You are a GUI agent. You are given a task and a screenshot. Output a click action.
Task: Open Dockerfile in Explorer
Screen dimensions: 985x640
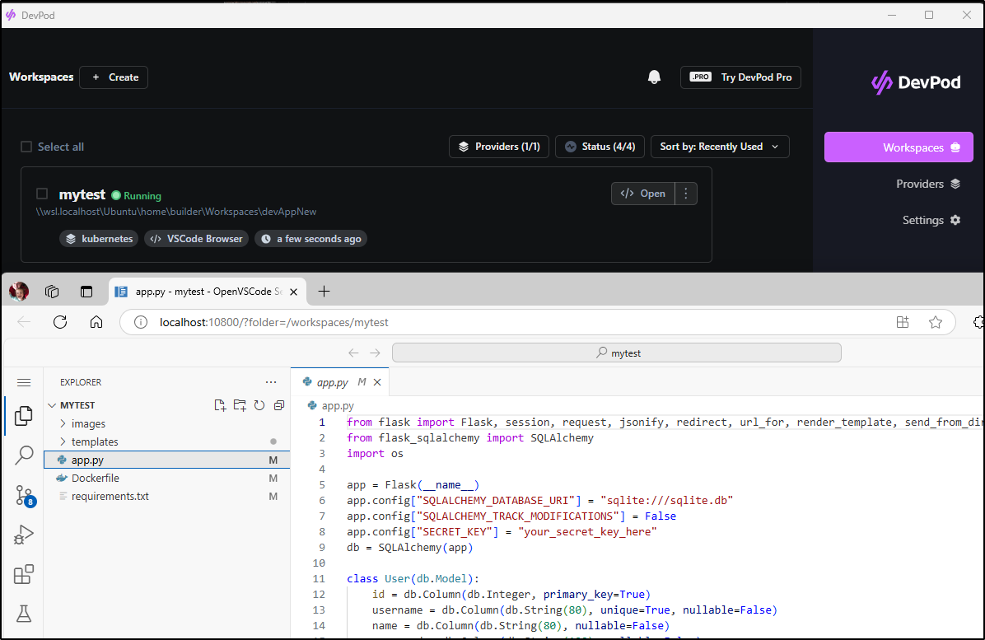166,478
